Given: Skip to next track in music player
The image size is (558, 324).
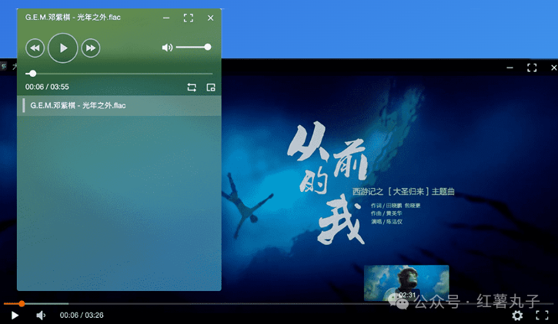Looking at the screenshot, I should pos(91,48).
